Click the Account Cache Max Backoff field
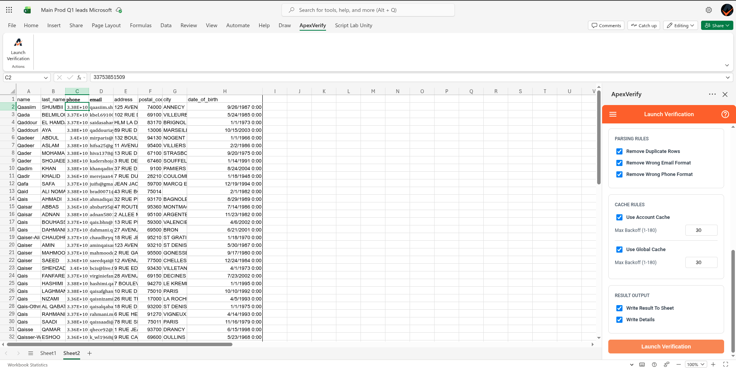Screen dimensions: 736x368 pyautogui.click(x=701, y=230)
